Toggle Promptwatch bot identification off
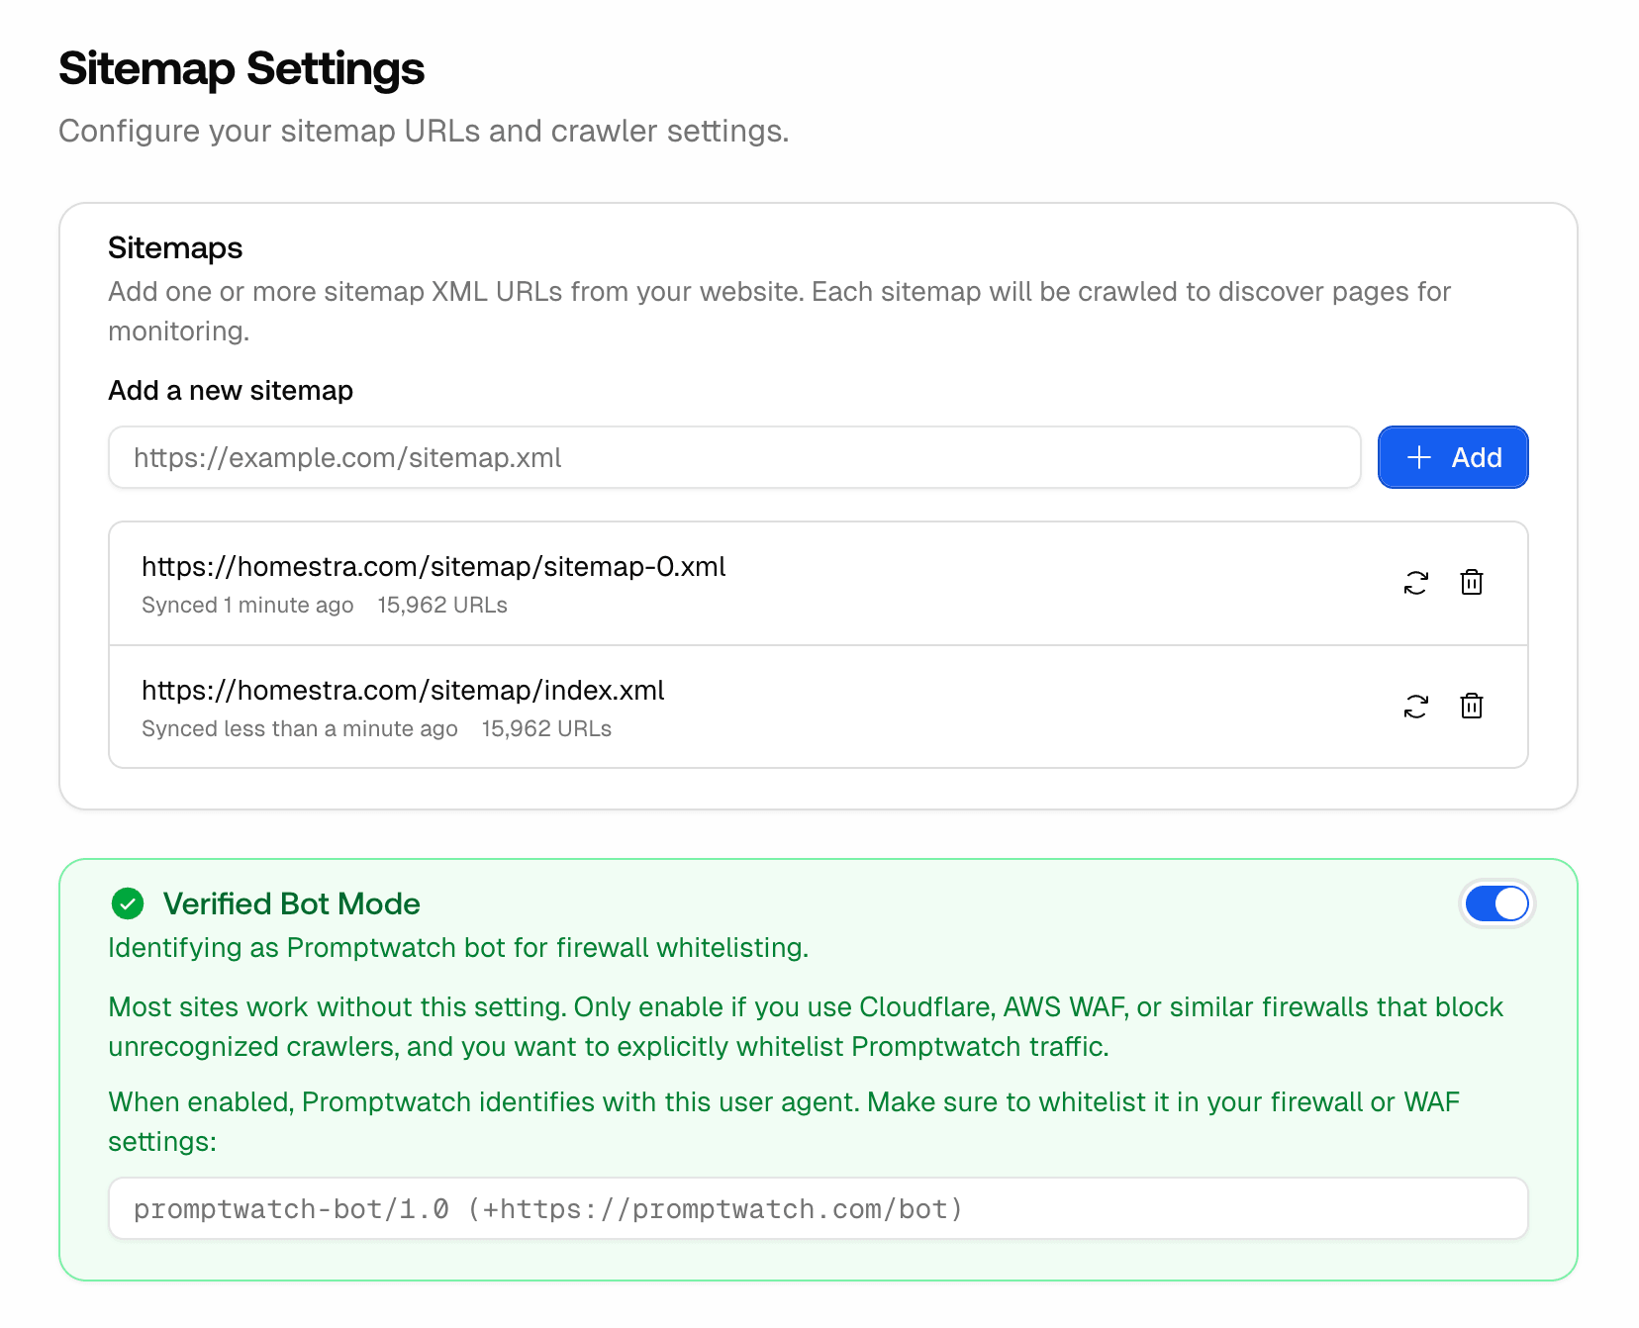The image size is (1639, 1328). [1496, 903]
